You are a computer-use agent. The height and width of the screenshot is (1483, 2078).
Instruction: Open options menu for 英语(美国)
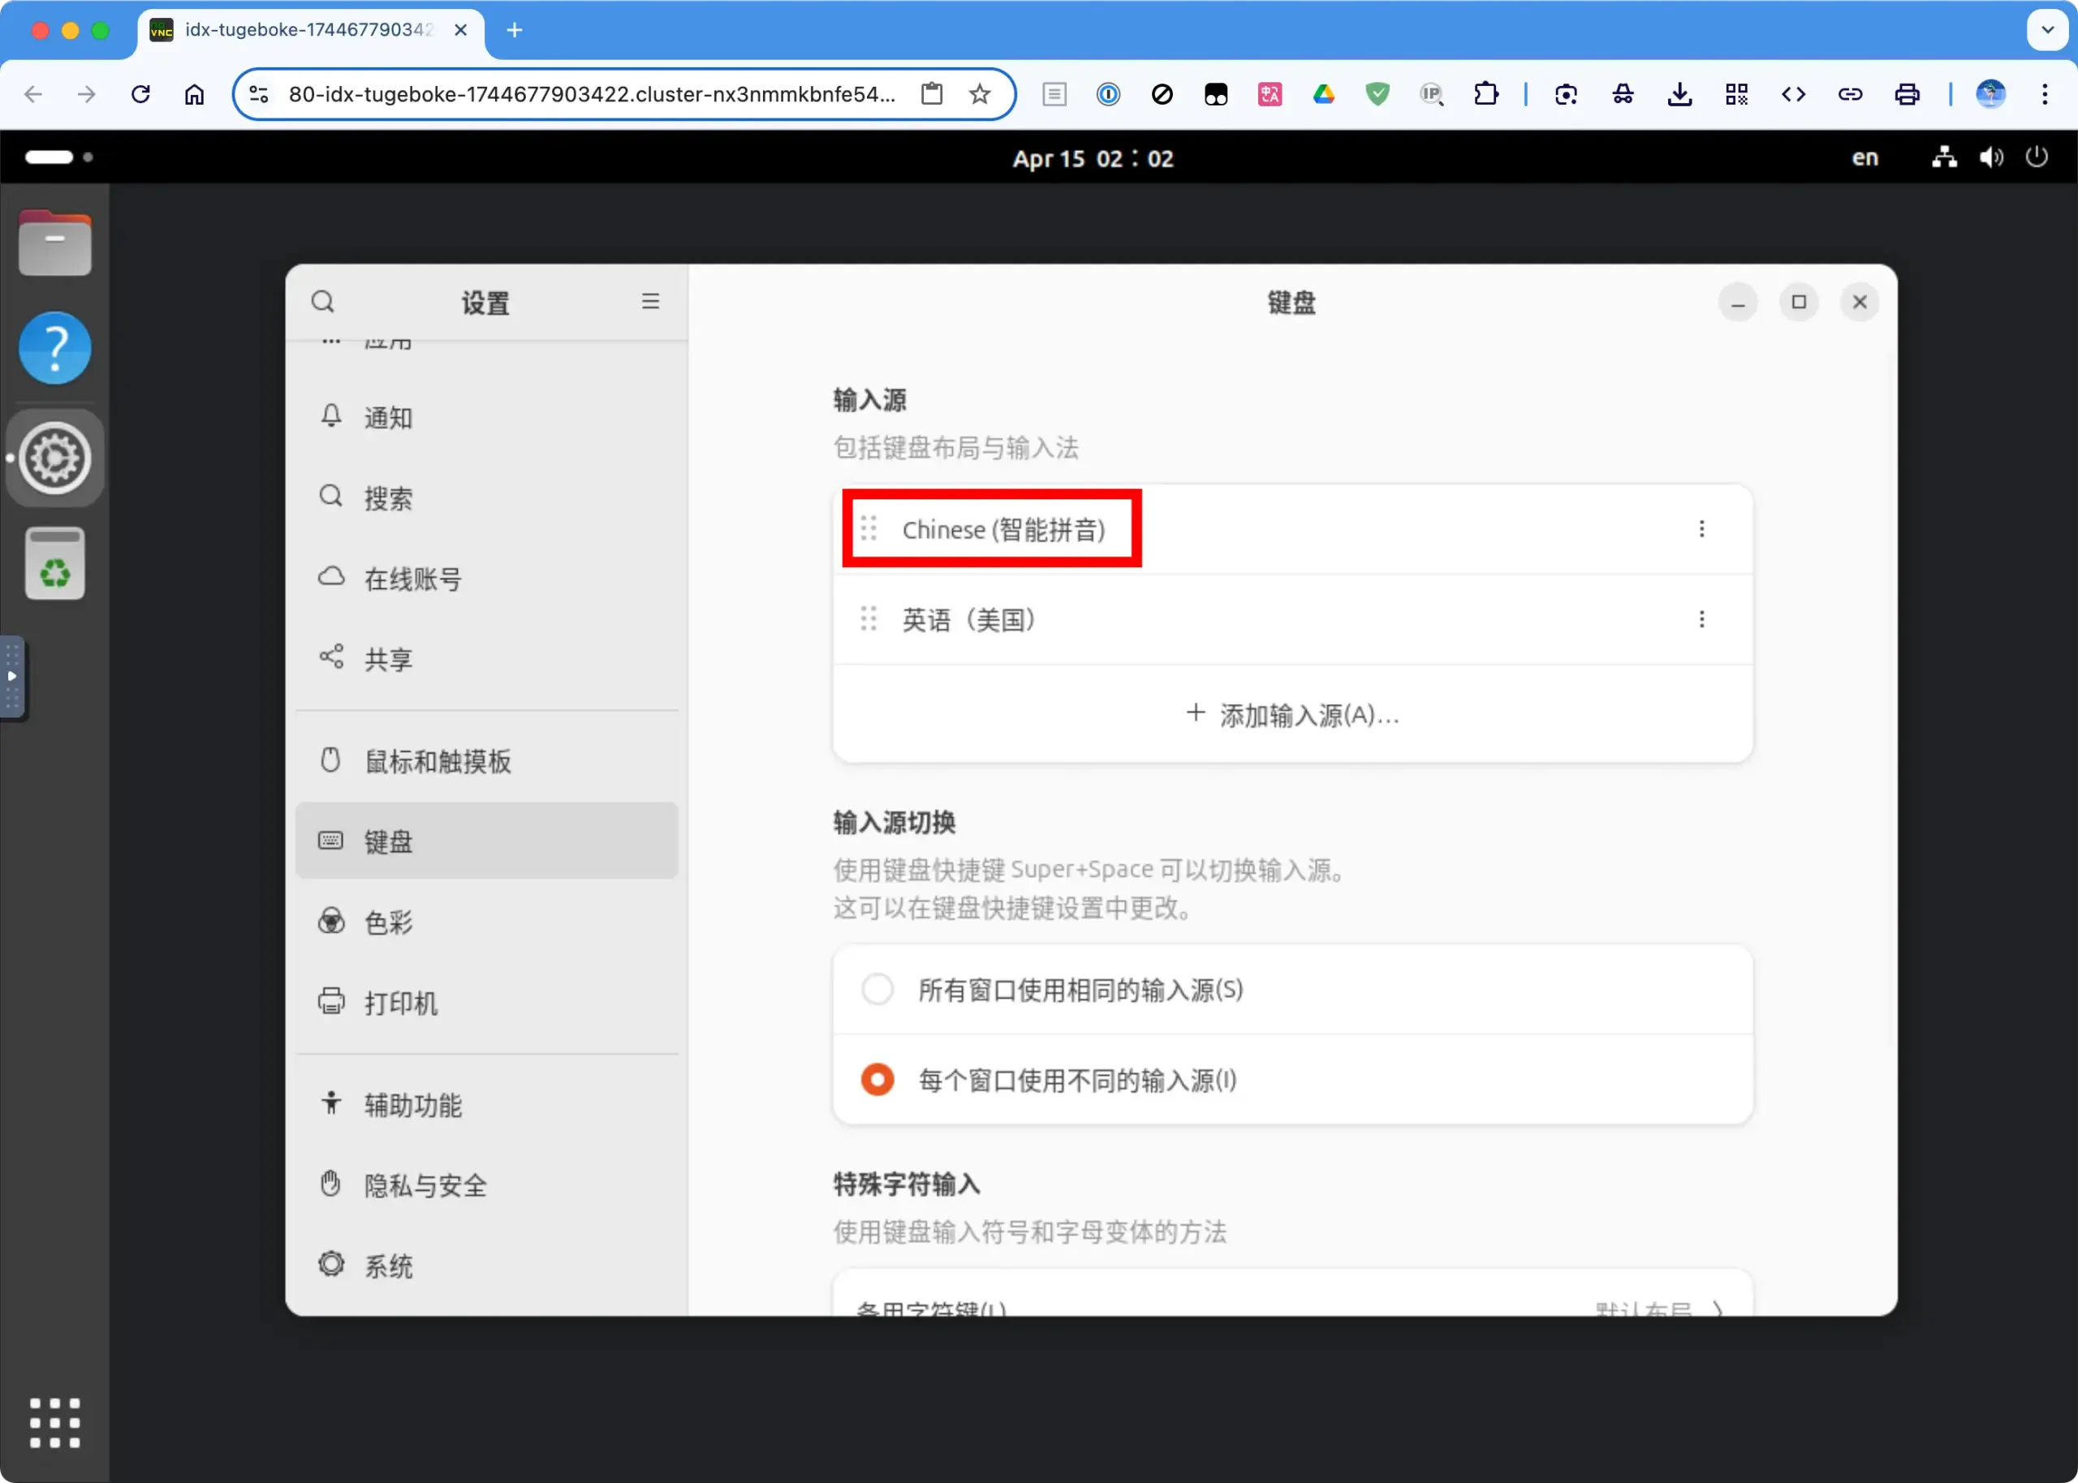1701,619
